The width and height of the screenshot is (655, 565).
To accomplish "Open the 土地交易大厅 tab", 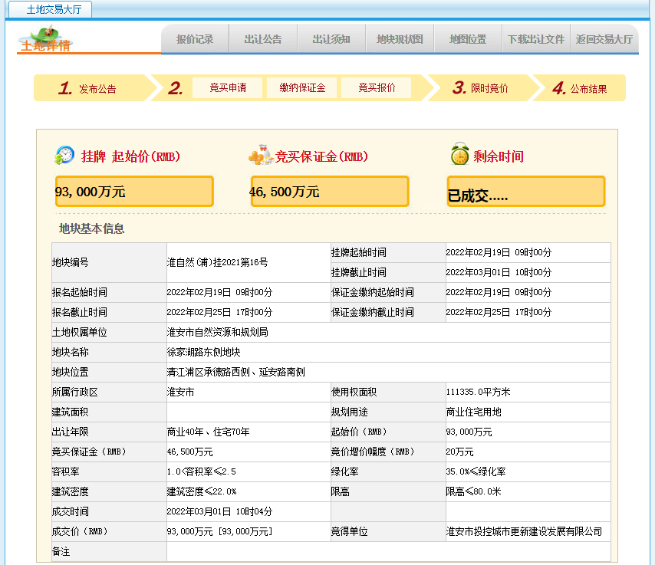I will coord(51,9).
